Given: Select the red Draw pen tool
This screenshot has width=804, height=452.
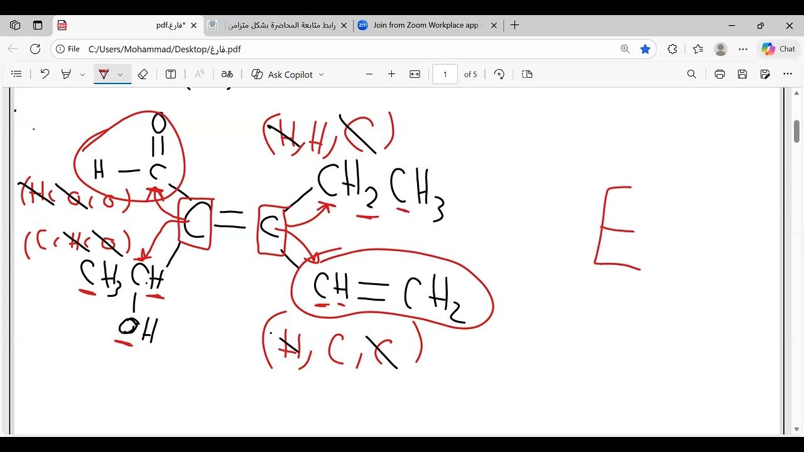Looking at the screenshot, I should pyautogui.click(x=104, y=74).
